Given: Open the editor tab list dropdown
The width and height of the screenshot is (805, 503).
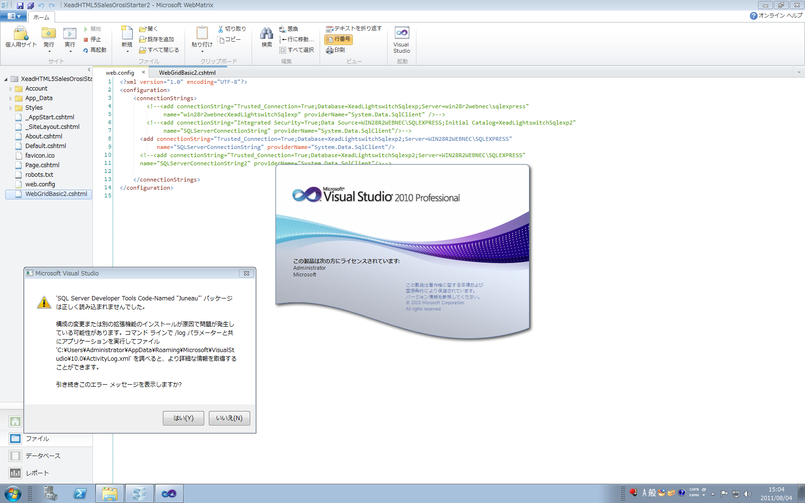Looking at the screenshot, I should click(799, 72).
